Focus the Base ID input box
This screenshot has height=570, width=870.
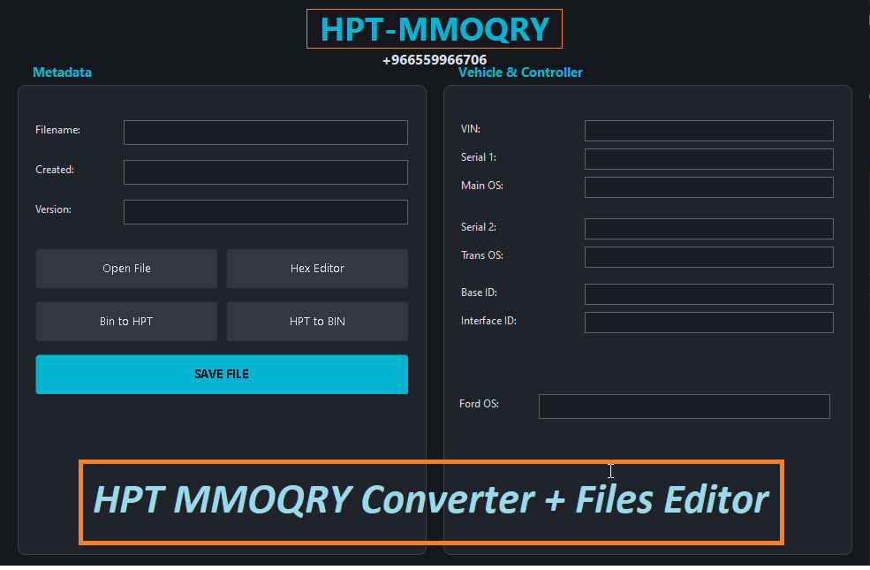click(x=708, y=294)
